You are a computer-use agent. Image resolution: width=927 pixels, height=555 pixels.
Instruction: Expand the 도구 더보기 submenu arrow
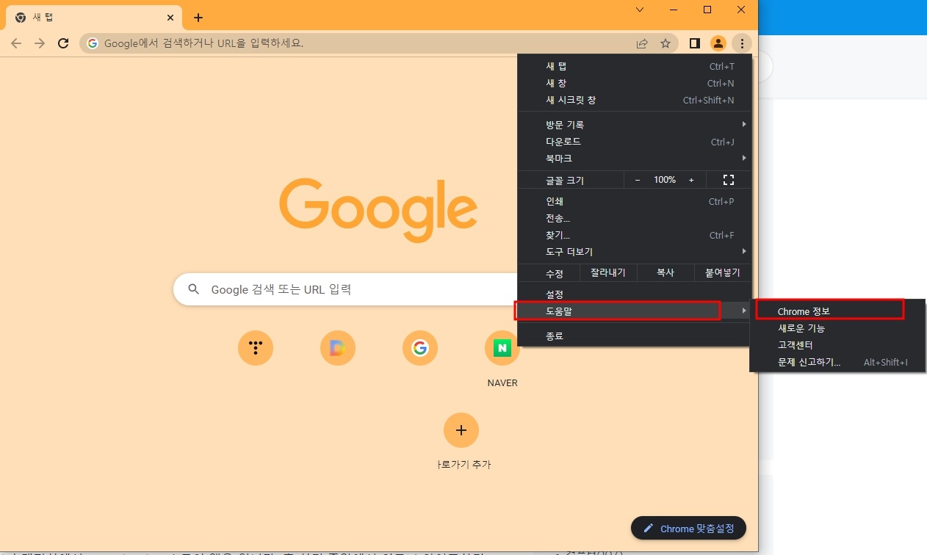click(x=743, y=251)
